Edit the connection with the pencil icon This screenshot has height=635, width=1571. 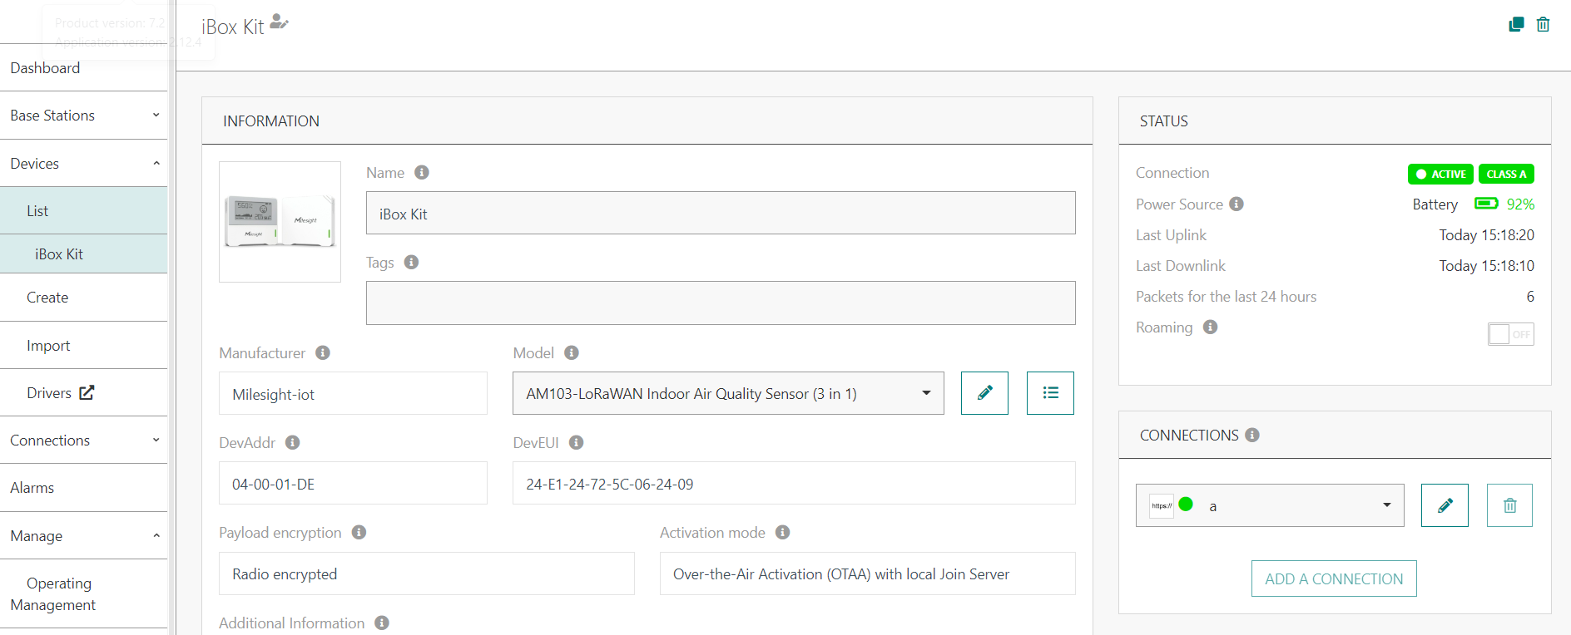click(1445, 505)
